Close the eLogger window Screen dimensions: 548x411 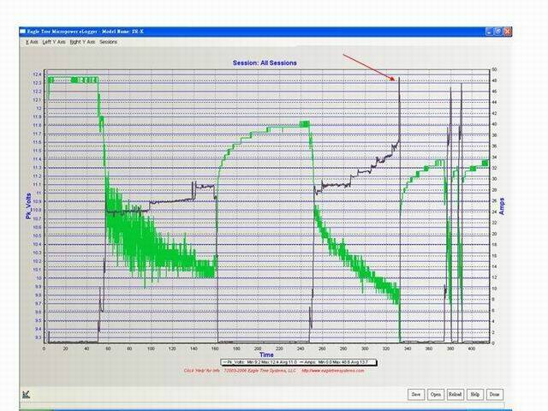(x=508, y=32)
